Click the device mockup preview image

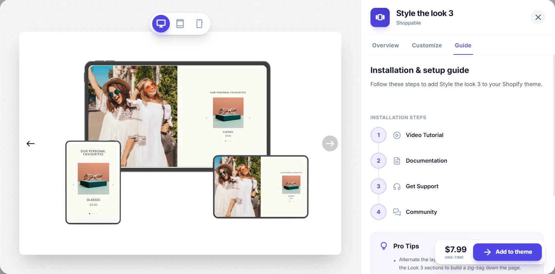[x=180, y=143]
